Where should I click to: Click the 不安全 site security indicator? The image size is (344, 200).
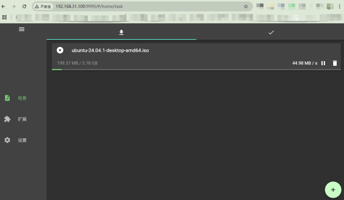point(43,7)
